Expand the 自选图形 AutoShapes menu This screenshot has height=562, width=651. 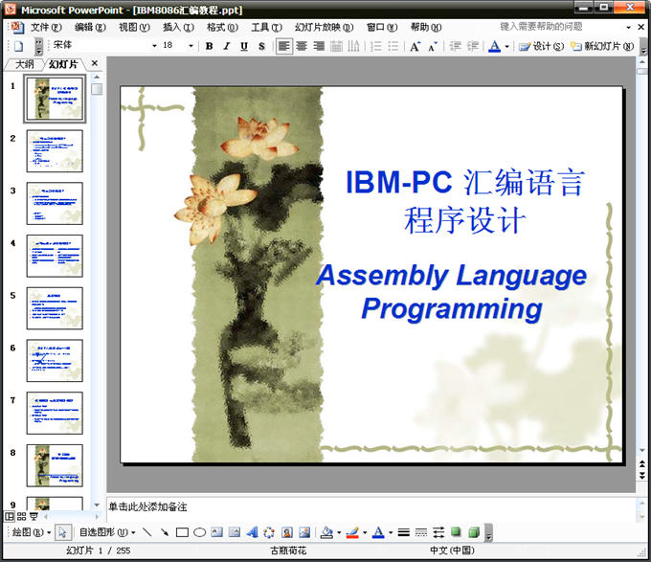(x=106, y=532)
